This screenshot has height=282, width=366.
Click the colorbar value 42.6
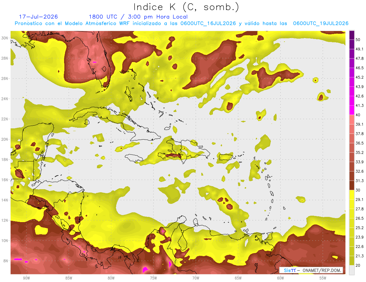[x=360, y=96]
